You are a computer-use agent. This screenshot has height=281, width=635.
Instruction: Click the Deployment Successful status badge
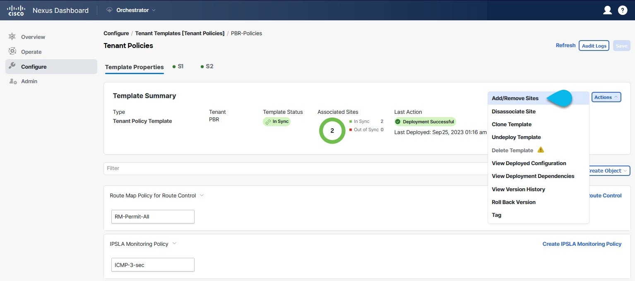point(425,122)
